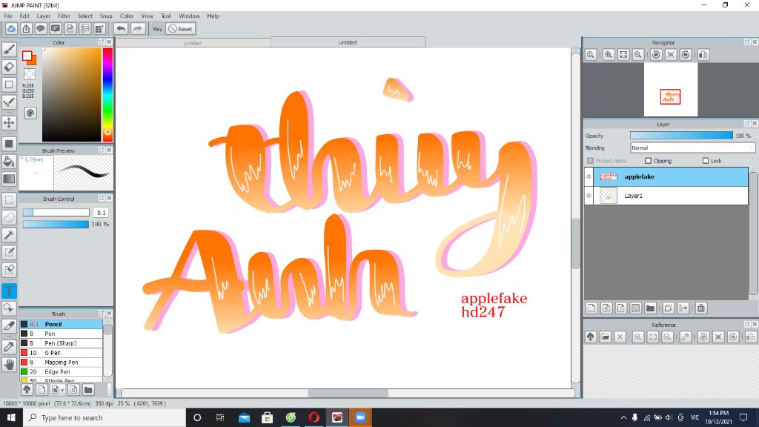Open the add-brush dropdown arrow

tap(62, 390)
